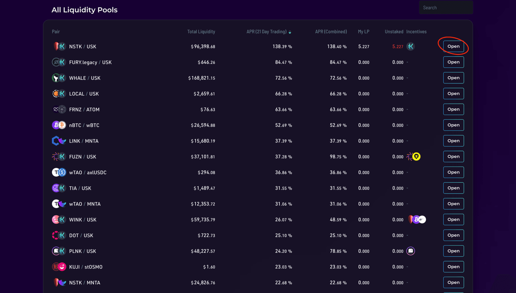Screen dimensions: 516x293
Task: Toggle sort arrow on APR (21 Day Trading)
Action: coord(290,32)
